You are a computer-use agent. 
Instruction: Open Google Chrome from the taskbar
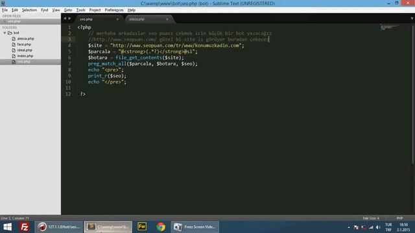(161, 227)
